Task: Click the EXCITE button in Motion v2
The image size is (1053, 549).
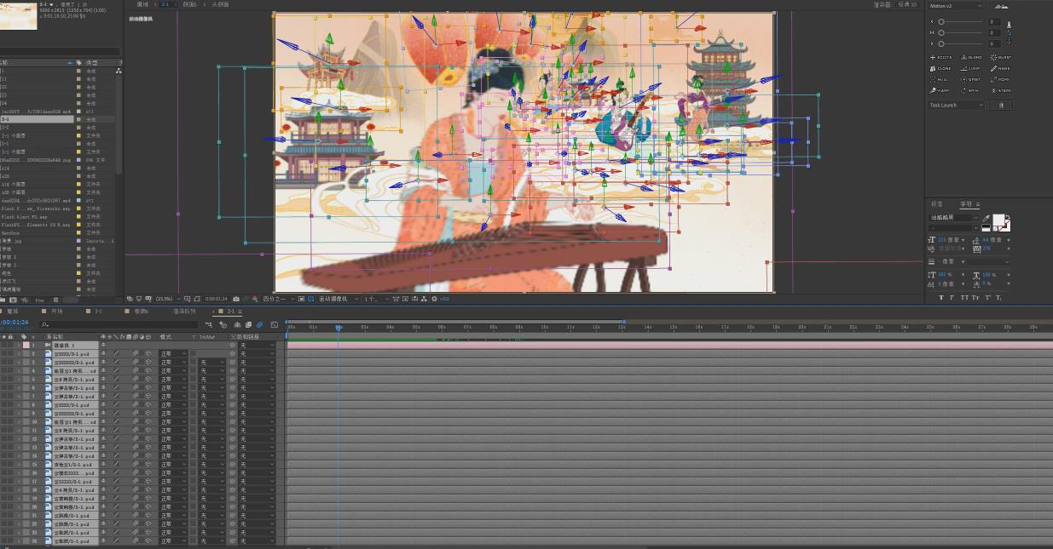Action: pyautogui.click(x=941, y=57)
